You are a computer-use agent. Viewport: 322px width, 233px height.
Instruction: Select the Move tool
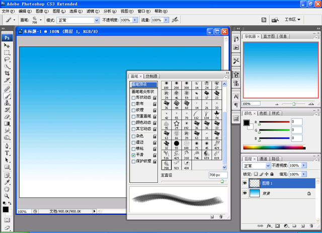coord(7,46)
